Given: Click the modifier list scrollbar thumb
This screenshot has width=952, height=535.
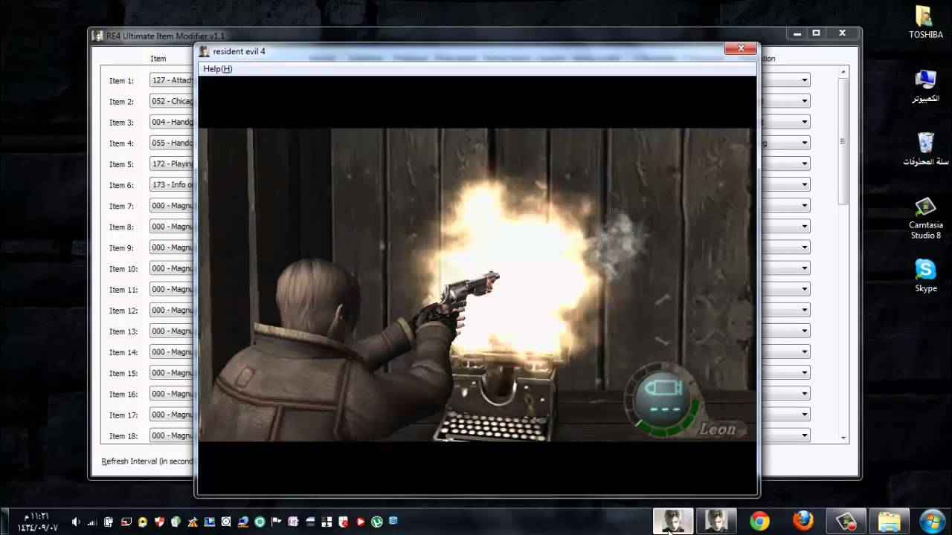Looking at the screenshot, I should 843,141.
